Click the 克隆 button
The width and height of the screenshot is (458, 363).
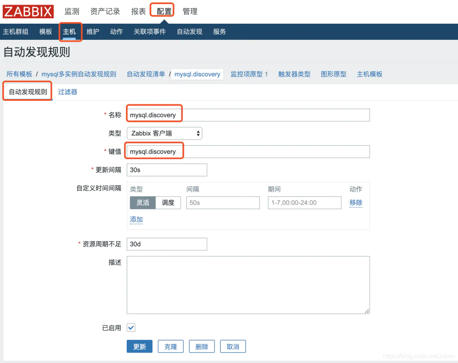(x=171, y=347)
